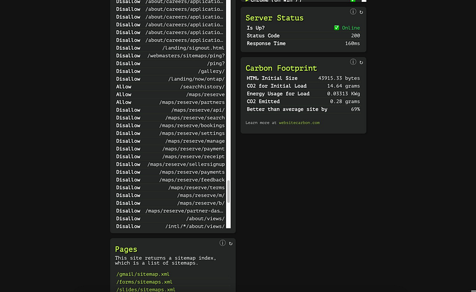Click the robots rules list scrollbar thumb
The image size is (476, 292).
(x=228, y=192)
